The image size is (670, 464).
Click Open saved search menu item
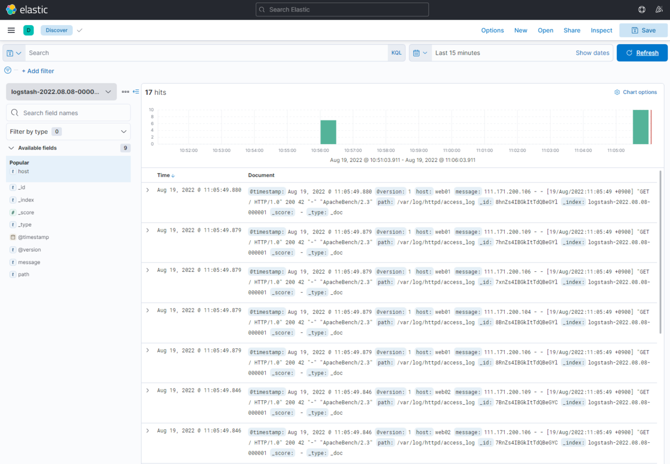545,30
